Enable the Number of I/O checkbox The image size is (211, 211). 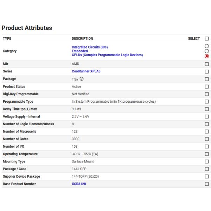(207, 147)
